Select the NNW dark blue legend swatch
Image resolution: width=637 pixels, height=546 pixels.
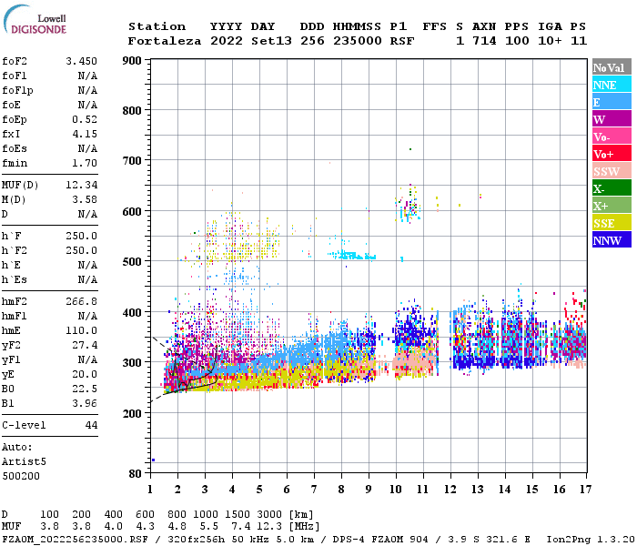point(612,240)
